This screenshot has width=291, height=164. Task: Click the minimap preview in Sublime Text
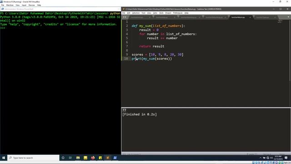coord(280,21)
